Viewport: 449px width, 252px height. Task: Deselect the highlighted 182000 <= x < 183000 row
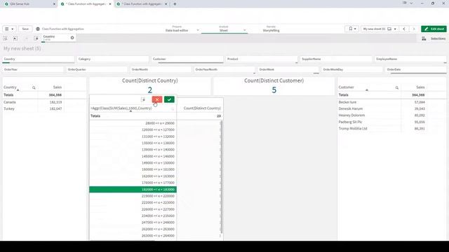(x=133, y=190)
